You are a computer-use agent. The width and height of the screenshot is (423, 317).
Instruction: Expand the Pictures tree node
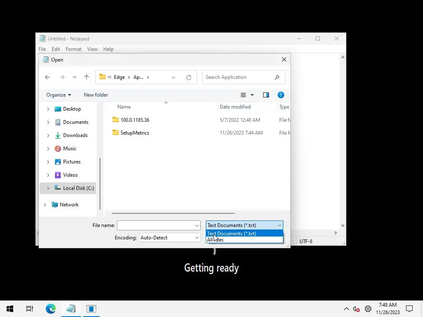pos(48,162)
